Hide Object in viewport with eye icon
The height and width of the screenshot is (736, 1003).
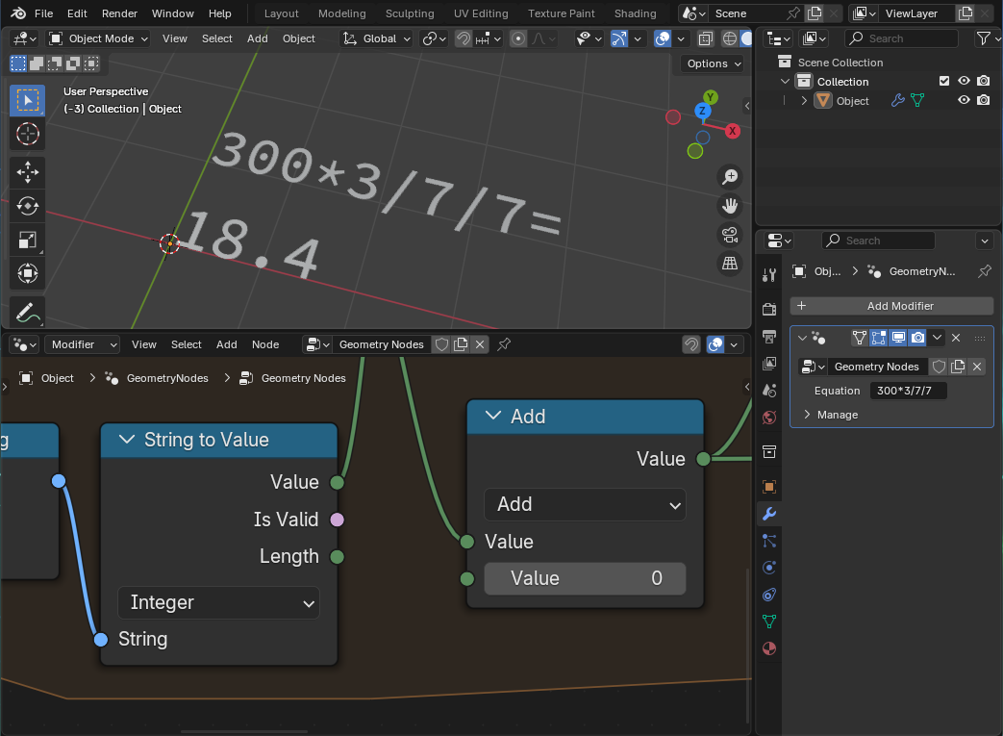(x=964, y=100)
